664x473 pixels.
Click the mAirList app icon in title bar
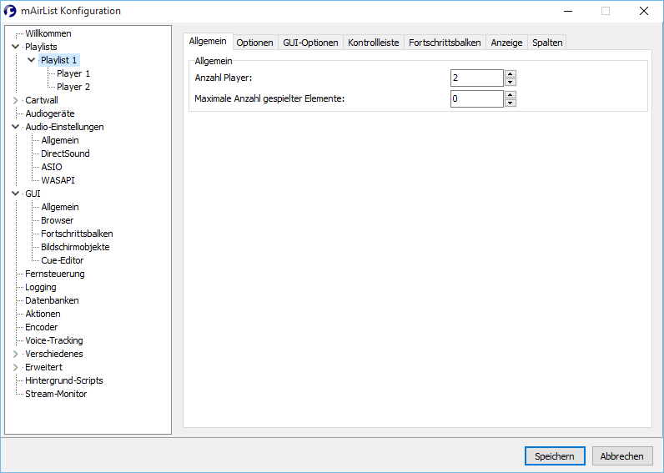[10, 11]
